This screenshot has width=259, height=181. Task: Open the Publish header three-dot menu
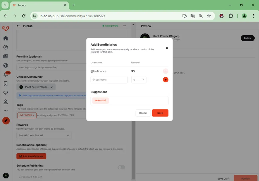point(124,26)
